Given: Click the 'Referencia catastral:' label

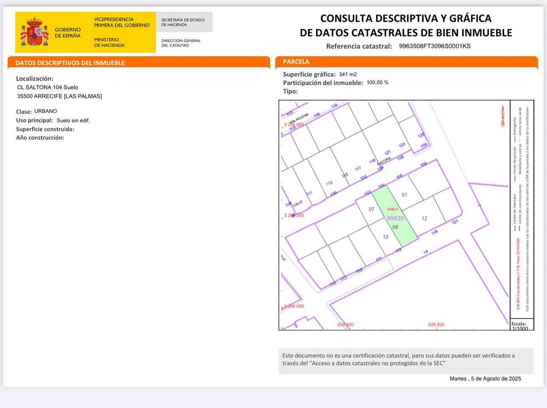Looking at the screenshot, I should (x=359, y=46).
